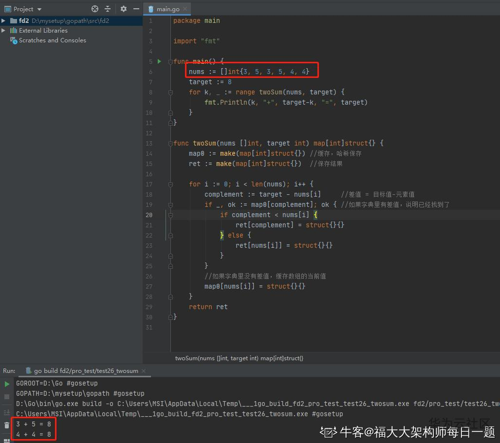Screen dimensions: 500x443
Task: Click the D:\Go\bin\go.exe build output line
Action: pos(258,404)
